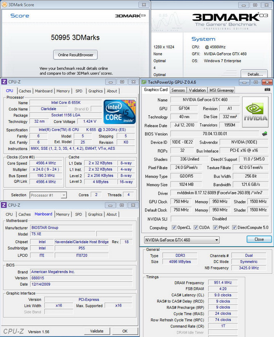Minimize the upper CPU-Z window
This screenshot has height=337, width=274.
coord(110,82)
